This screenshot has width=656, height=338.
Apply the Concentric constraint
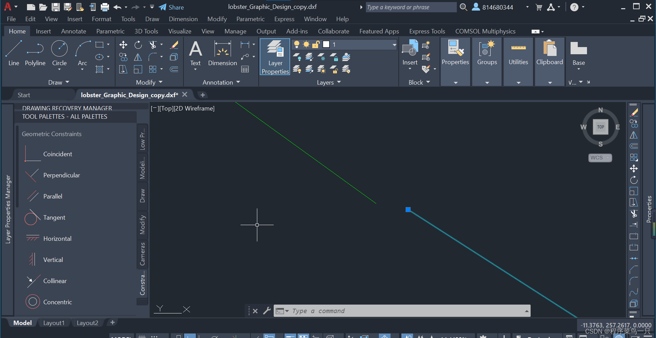tap(48, 302)
